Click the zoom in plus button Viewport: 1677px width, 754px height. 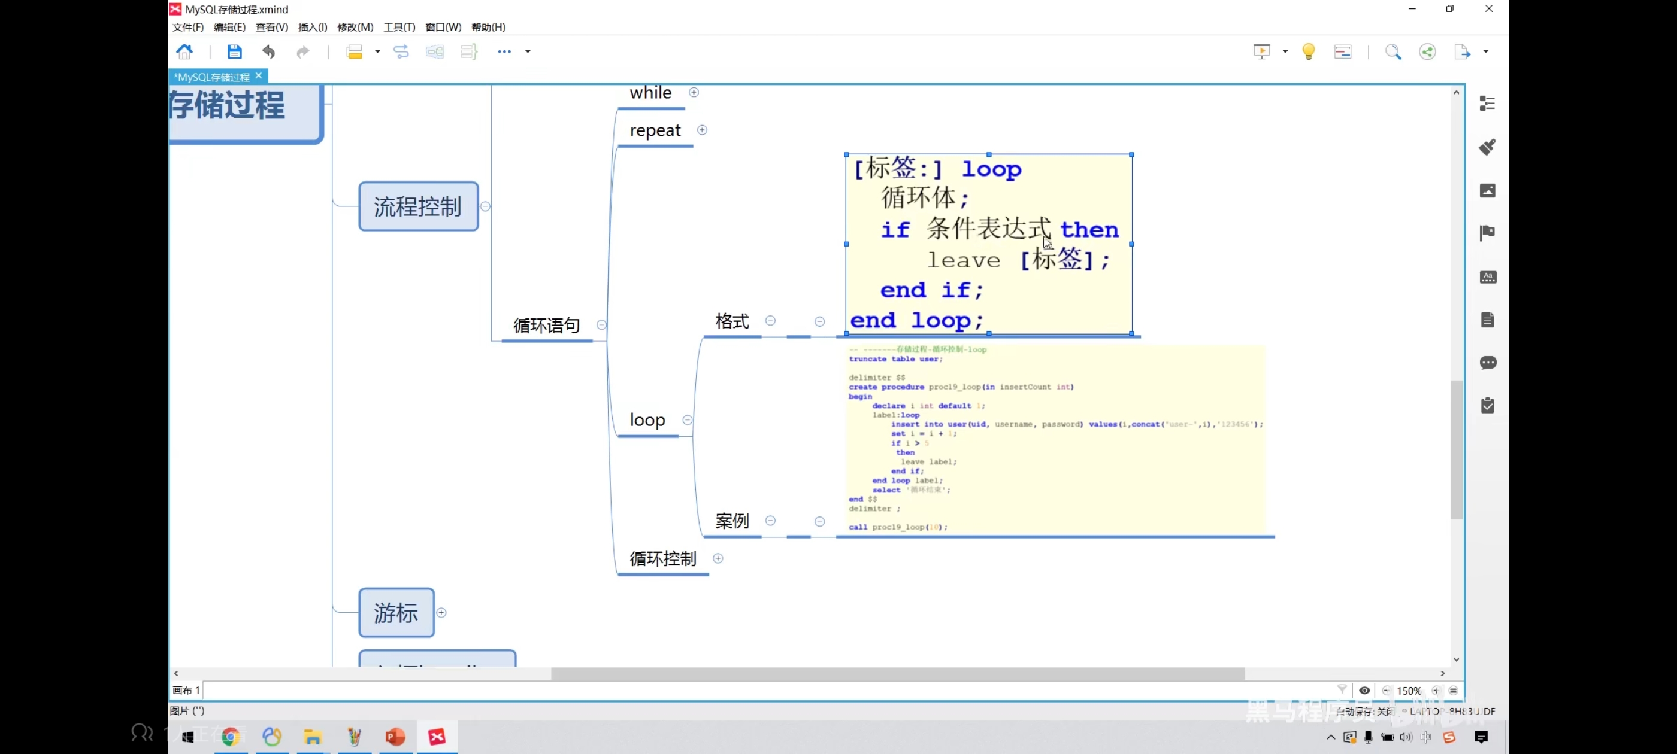point(1436,691)
